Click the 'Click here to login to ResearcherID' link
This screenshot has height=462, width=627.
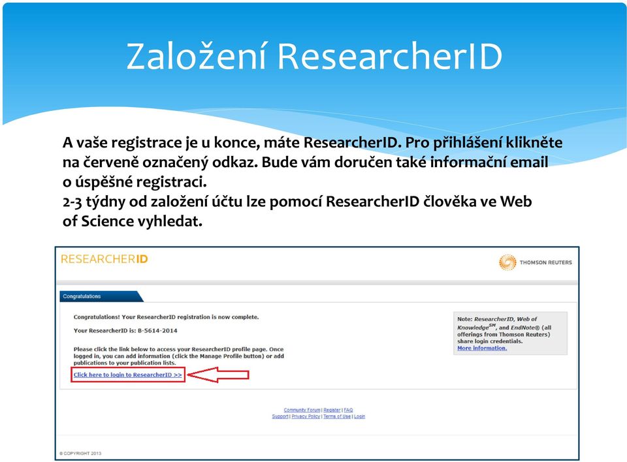[x=127, y=375]
